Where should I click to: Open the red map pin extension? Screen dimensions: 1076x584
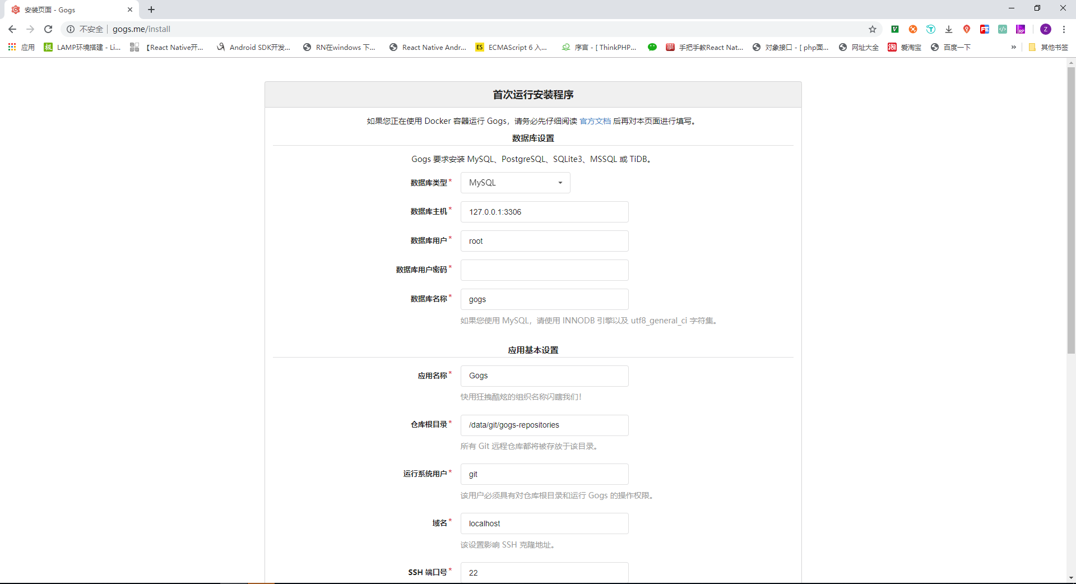point(967,29)
